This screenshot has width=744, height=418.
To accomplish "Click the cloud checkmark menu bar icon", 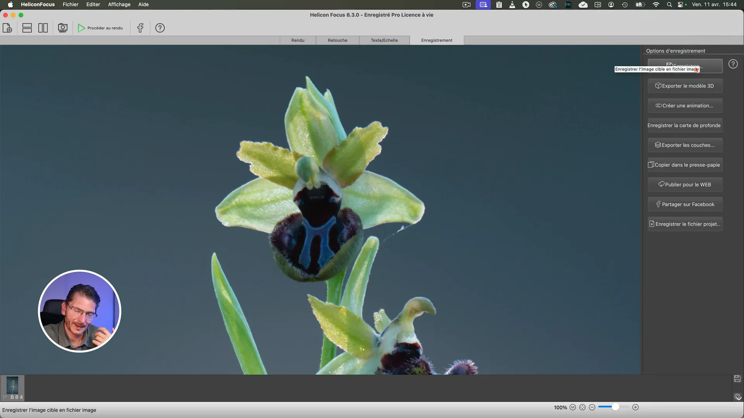I will coord(583,5).
